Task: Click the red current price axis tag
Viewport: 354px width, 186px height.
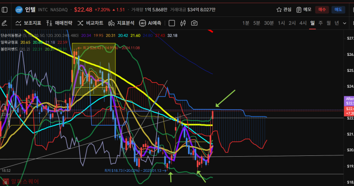Action: click(349, 111)
